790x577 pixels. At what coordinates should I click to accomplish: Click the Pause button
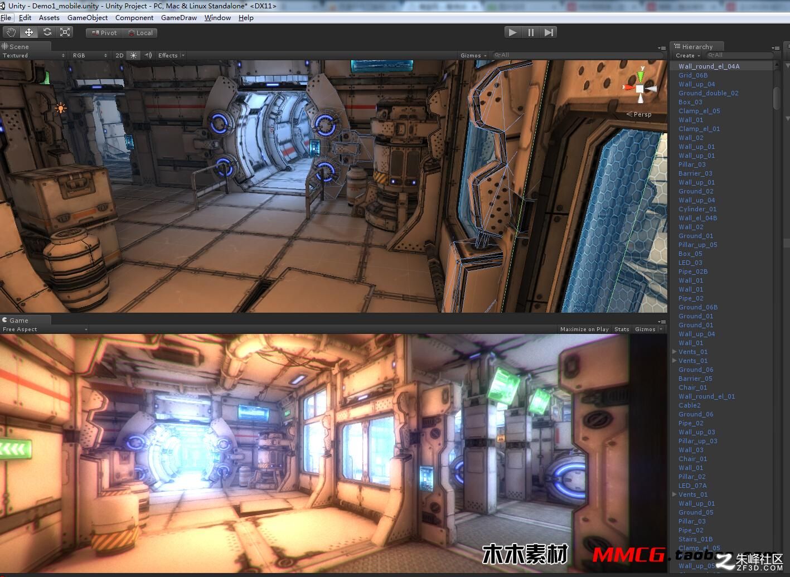[531, 32]
